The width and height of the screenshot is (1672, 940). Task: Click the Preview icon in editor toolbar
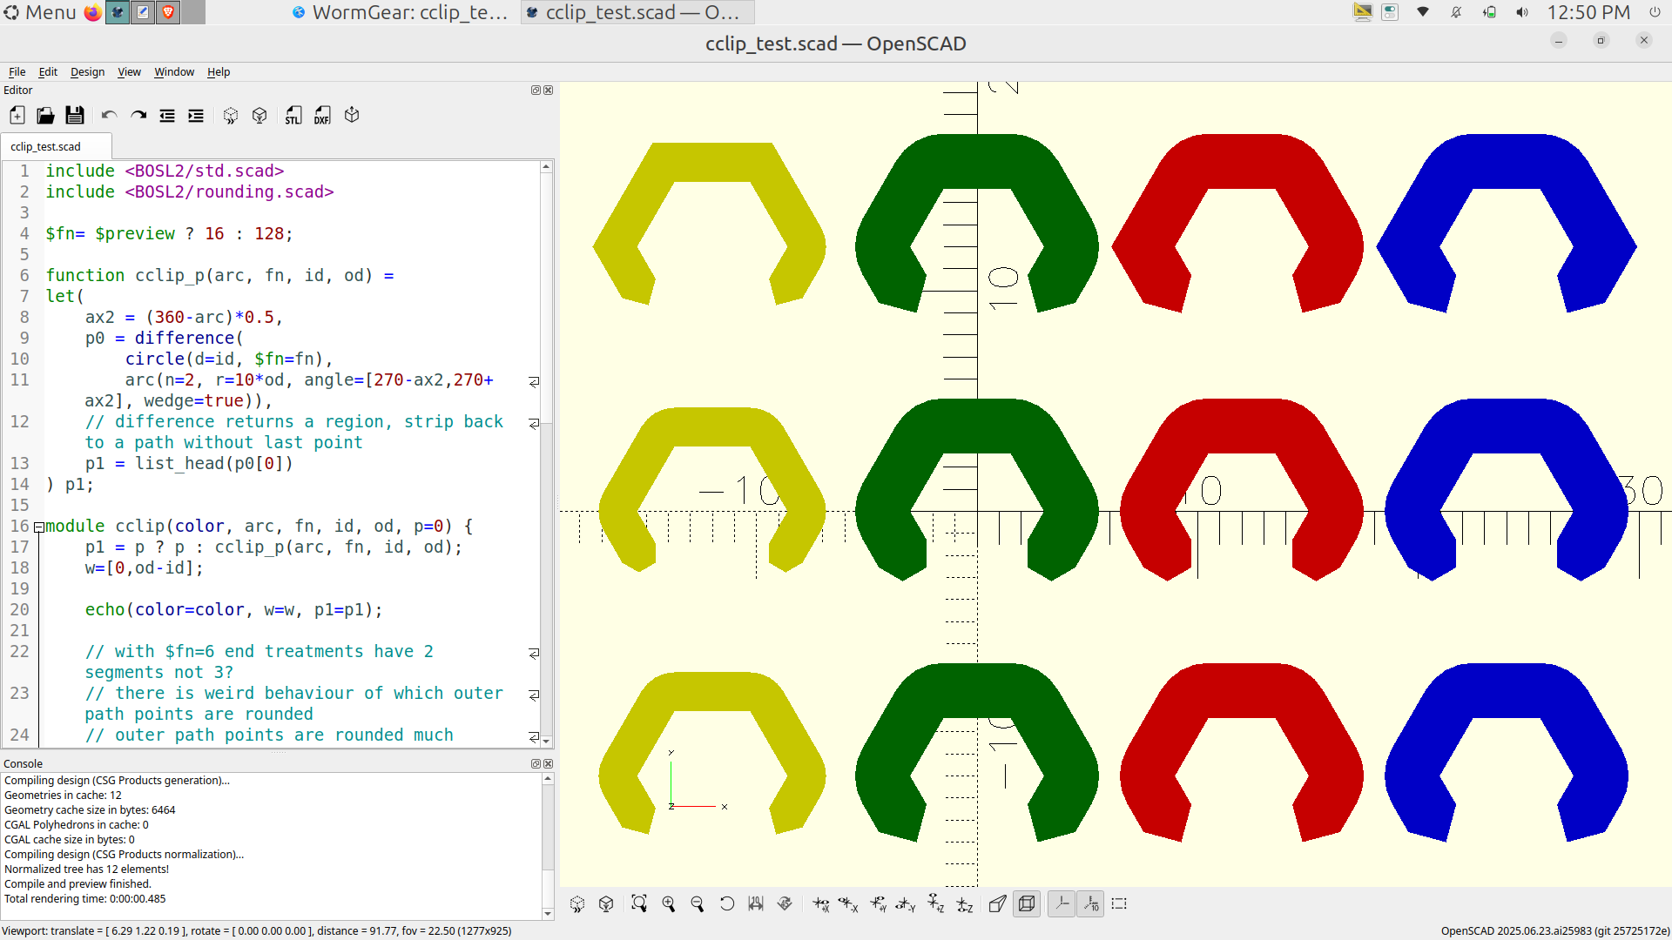[x=231, y=116]
